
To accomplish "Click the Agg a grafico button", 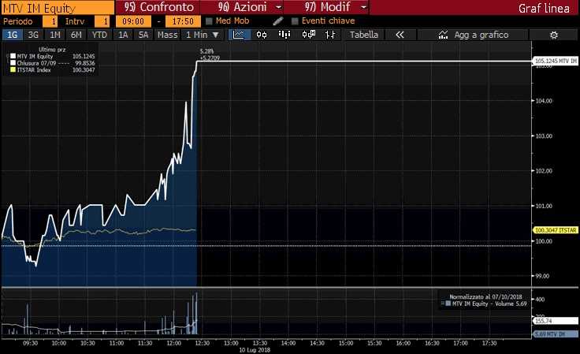I will [x=473, y=35].
